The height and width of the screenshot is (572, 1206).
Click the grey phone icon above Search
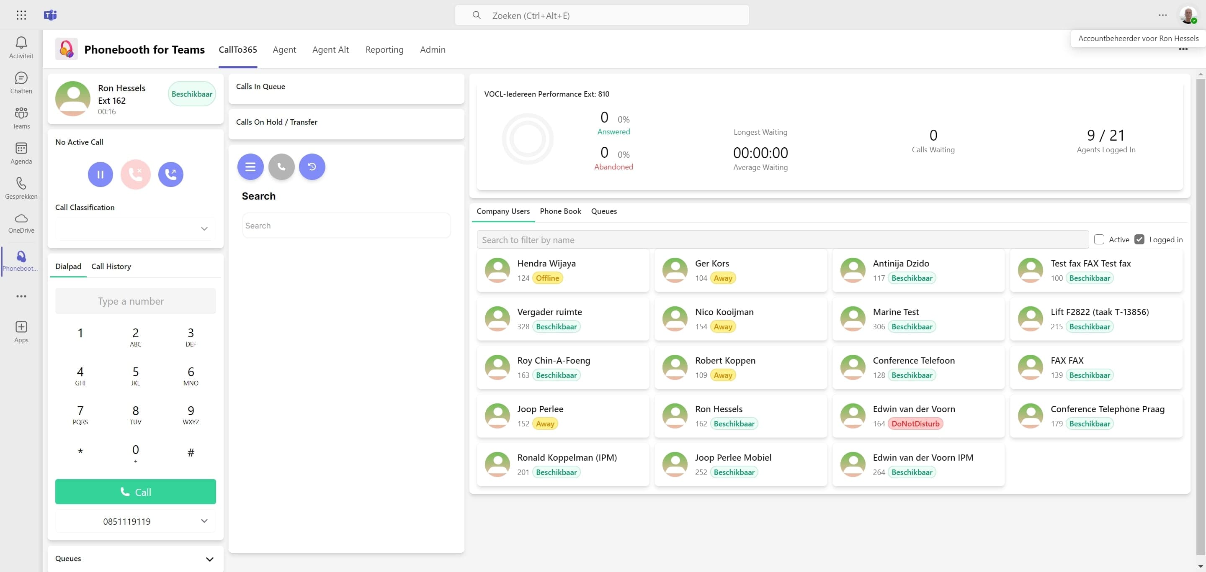[x=281, y=167]
